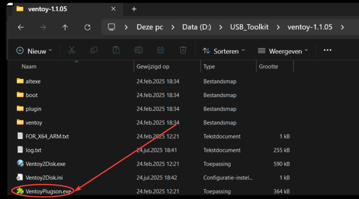Select the boot folder icon
Screen dimensions: 359x199
(x=20, y=95)
